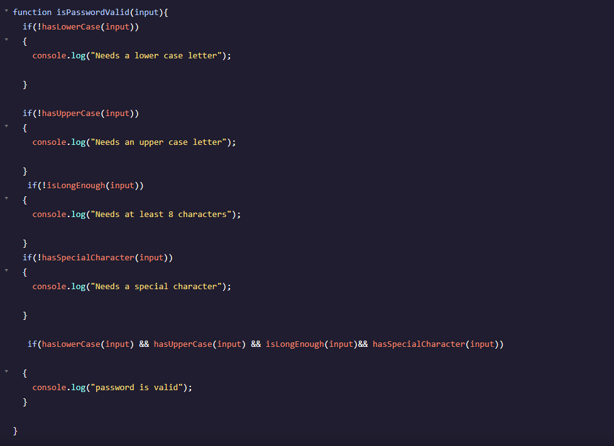Viewport: 614px width, 446px height.
Task: Click the string "Needs an upper case letter"
Action: (158, 142)
